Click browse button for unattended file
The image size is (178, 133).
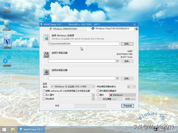[x=93, y=95]
